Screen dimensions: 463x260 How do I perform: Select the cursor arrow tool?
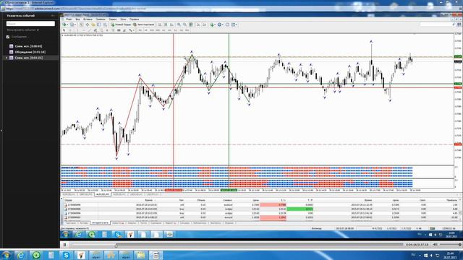pyautogui.click(x=64, y=30)
